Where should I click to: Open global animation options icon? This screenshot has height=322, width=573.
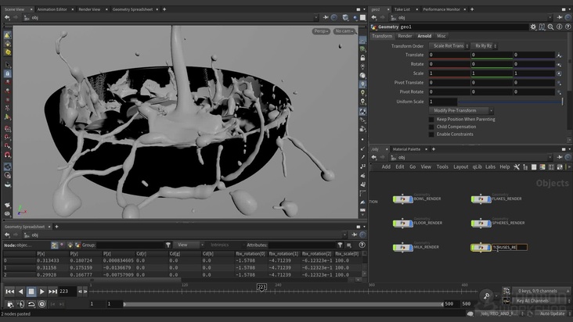click(10, 304)
